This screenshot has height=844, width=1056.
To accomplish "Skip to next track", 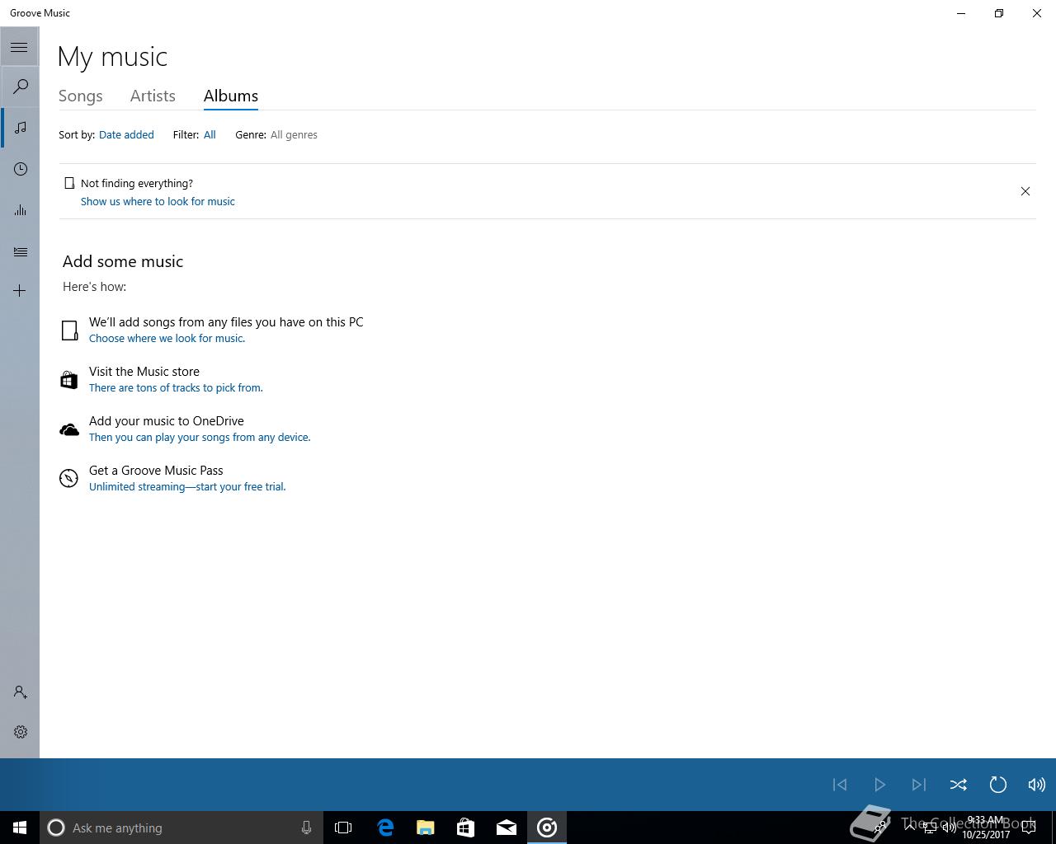I will point(919,785).
